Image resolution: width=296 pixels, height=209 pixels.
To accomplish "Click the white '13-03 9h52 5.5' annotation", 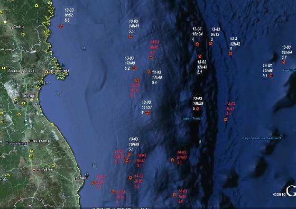I will pos(69,15).
